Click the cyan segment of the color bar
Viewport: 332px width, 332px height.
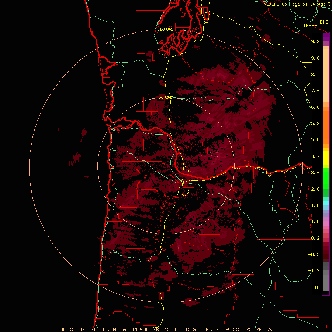coord(326,203)
